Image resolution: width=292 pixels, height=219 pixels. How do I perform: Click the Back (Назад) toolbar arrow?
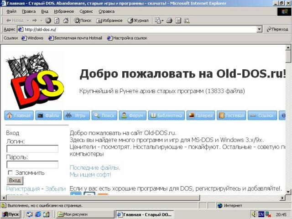[x=15, y=20]
